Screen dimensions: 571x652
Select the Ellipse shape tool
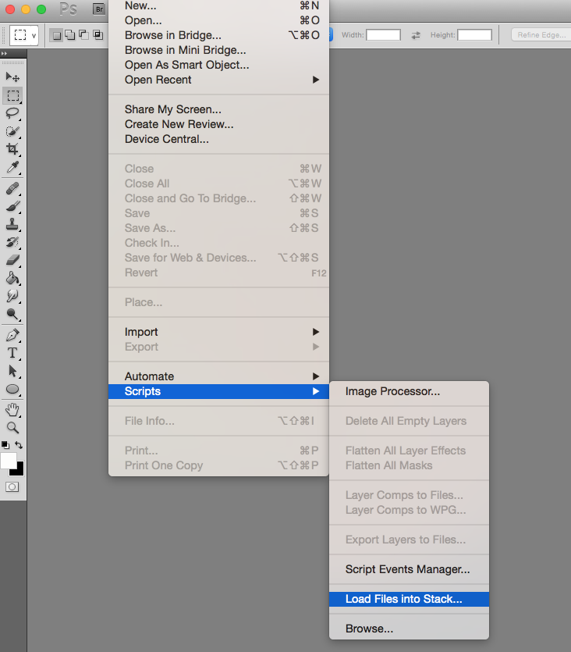(x=12, y=389)
